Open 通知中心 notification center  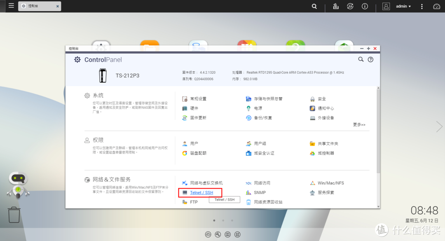(x=322, y=108)
